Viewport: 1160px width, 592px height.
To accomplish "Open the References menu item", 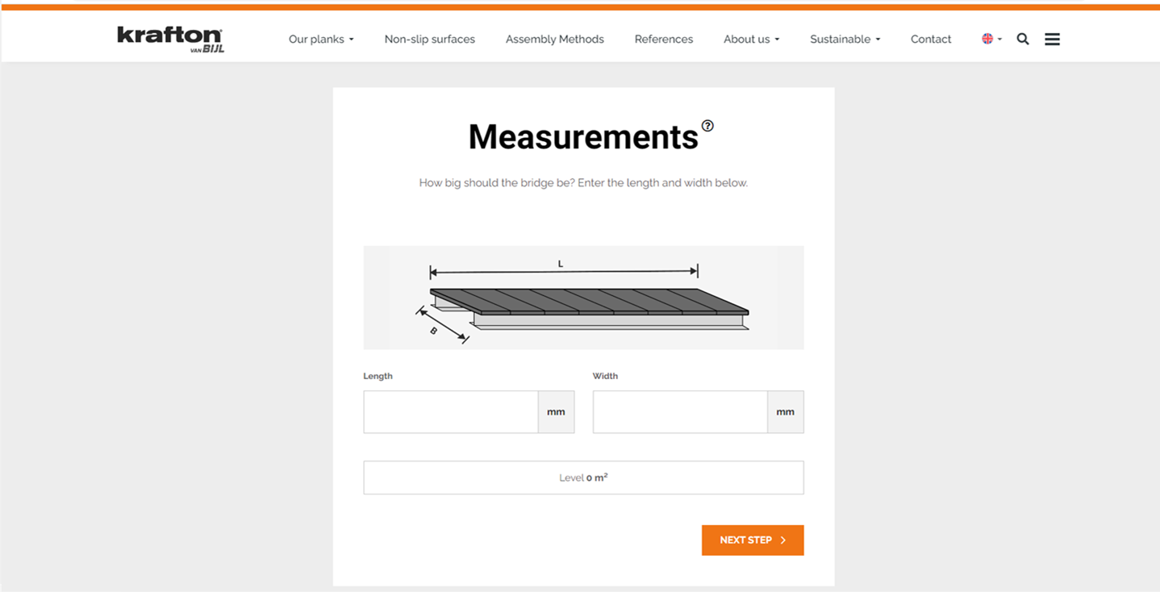I will [663, 39].
